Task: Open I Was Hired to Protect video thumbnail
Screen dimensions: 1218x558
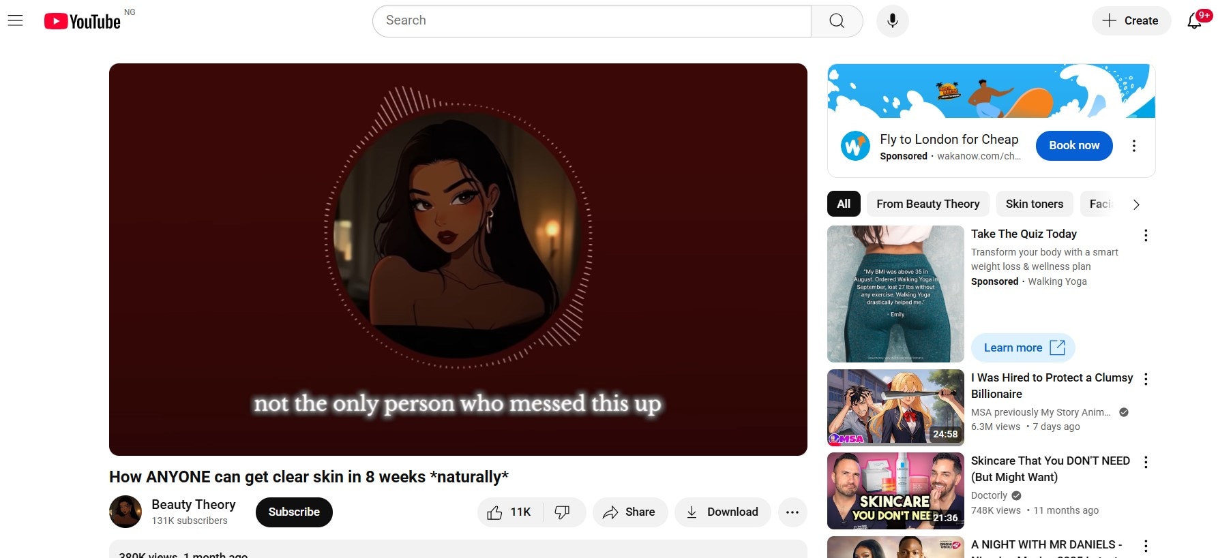Action: [x=895, y=407]
